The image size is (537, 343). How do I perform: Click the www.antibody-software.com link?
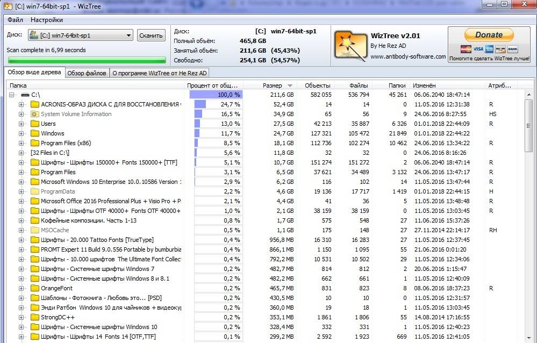[408, 56]
